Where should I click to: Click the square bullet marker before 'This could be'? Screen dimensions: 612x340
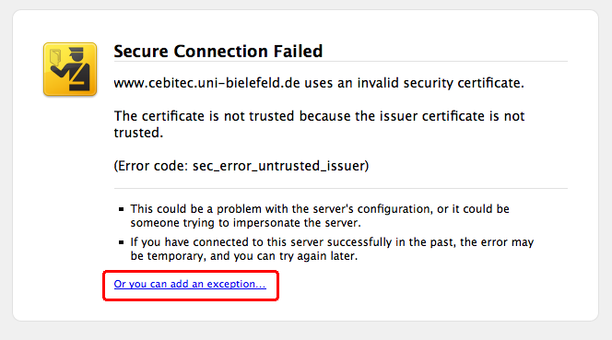(x=121, y=209)
